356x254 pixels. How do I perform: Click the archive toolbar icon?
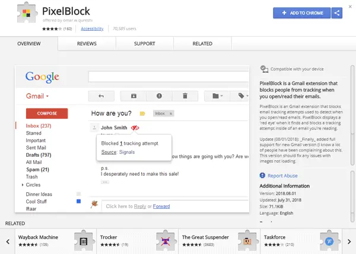[133, 96]
